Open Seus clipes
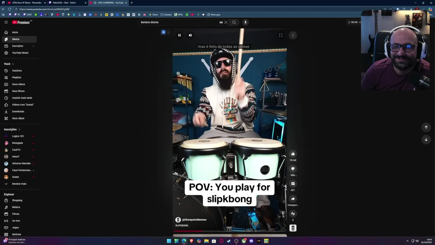The width and height of the screenshot is (435, 245). click(x=19, y=118)
